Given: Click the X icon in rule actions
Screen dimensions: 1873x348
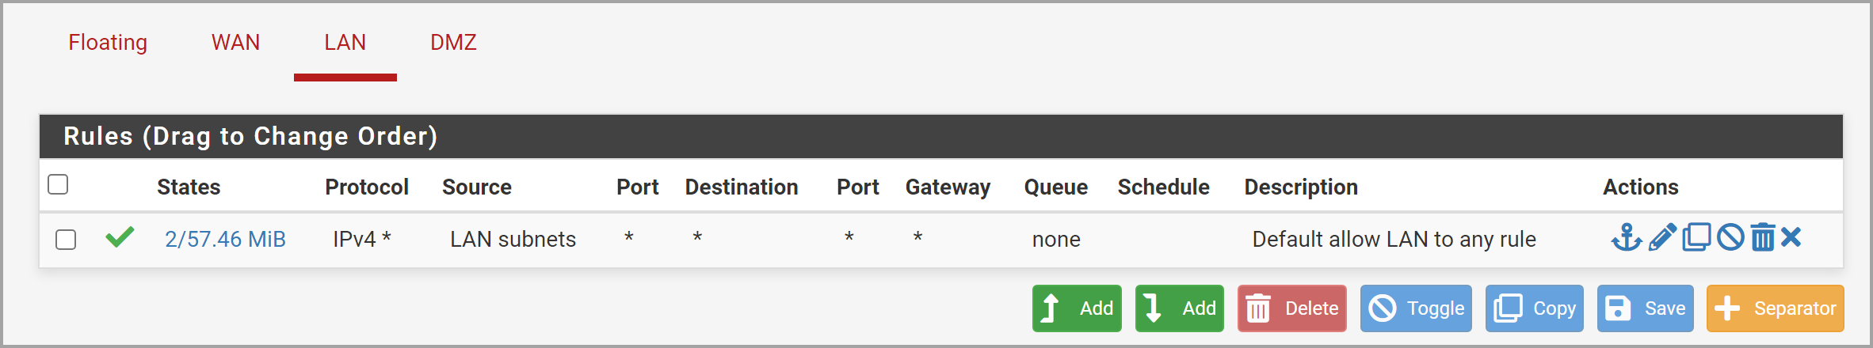Looking at the screenshot, I should 1791,237.
